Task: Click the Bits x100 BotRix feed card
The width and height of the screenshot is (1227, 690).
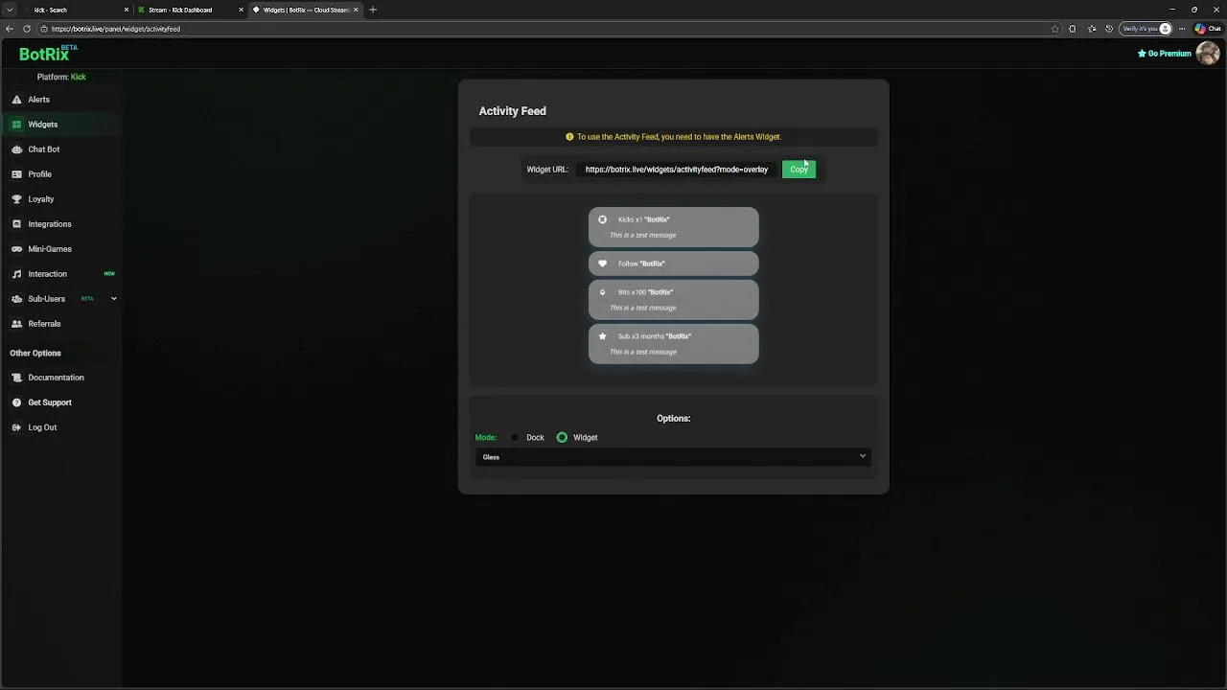Action: click(673, 299)
